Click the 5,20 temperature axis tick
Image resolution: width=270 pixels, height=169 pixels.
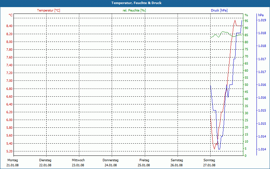(x=9, y=151)
